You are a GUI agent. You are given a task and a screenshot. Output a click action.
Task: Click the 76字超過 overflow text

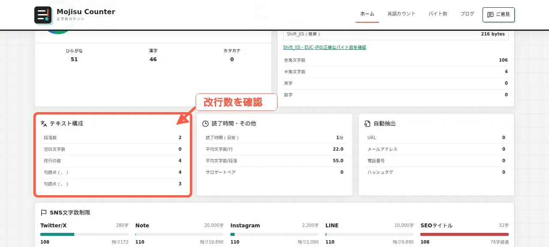pyautogui.click(x=499, y=242)
